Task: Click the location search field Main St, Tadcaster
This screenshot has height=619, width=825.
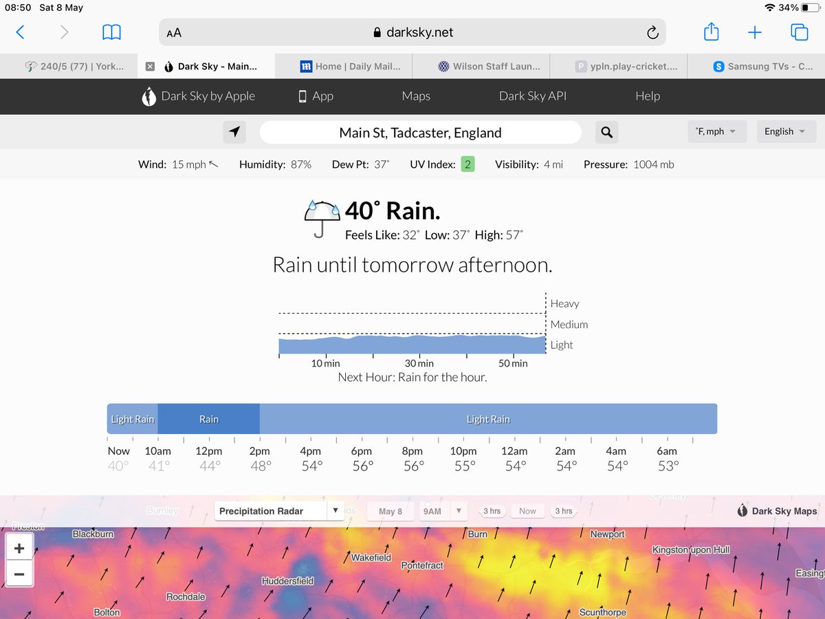Action: click(x=420, y=132)
